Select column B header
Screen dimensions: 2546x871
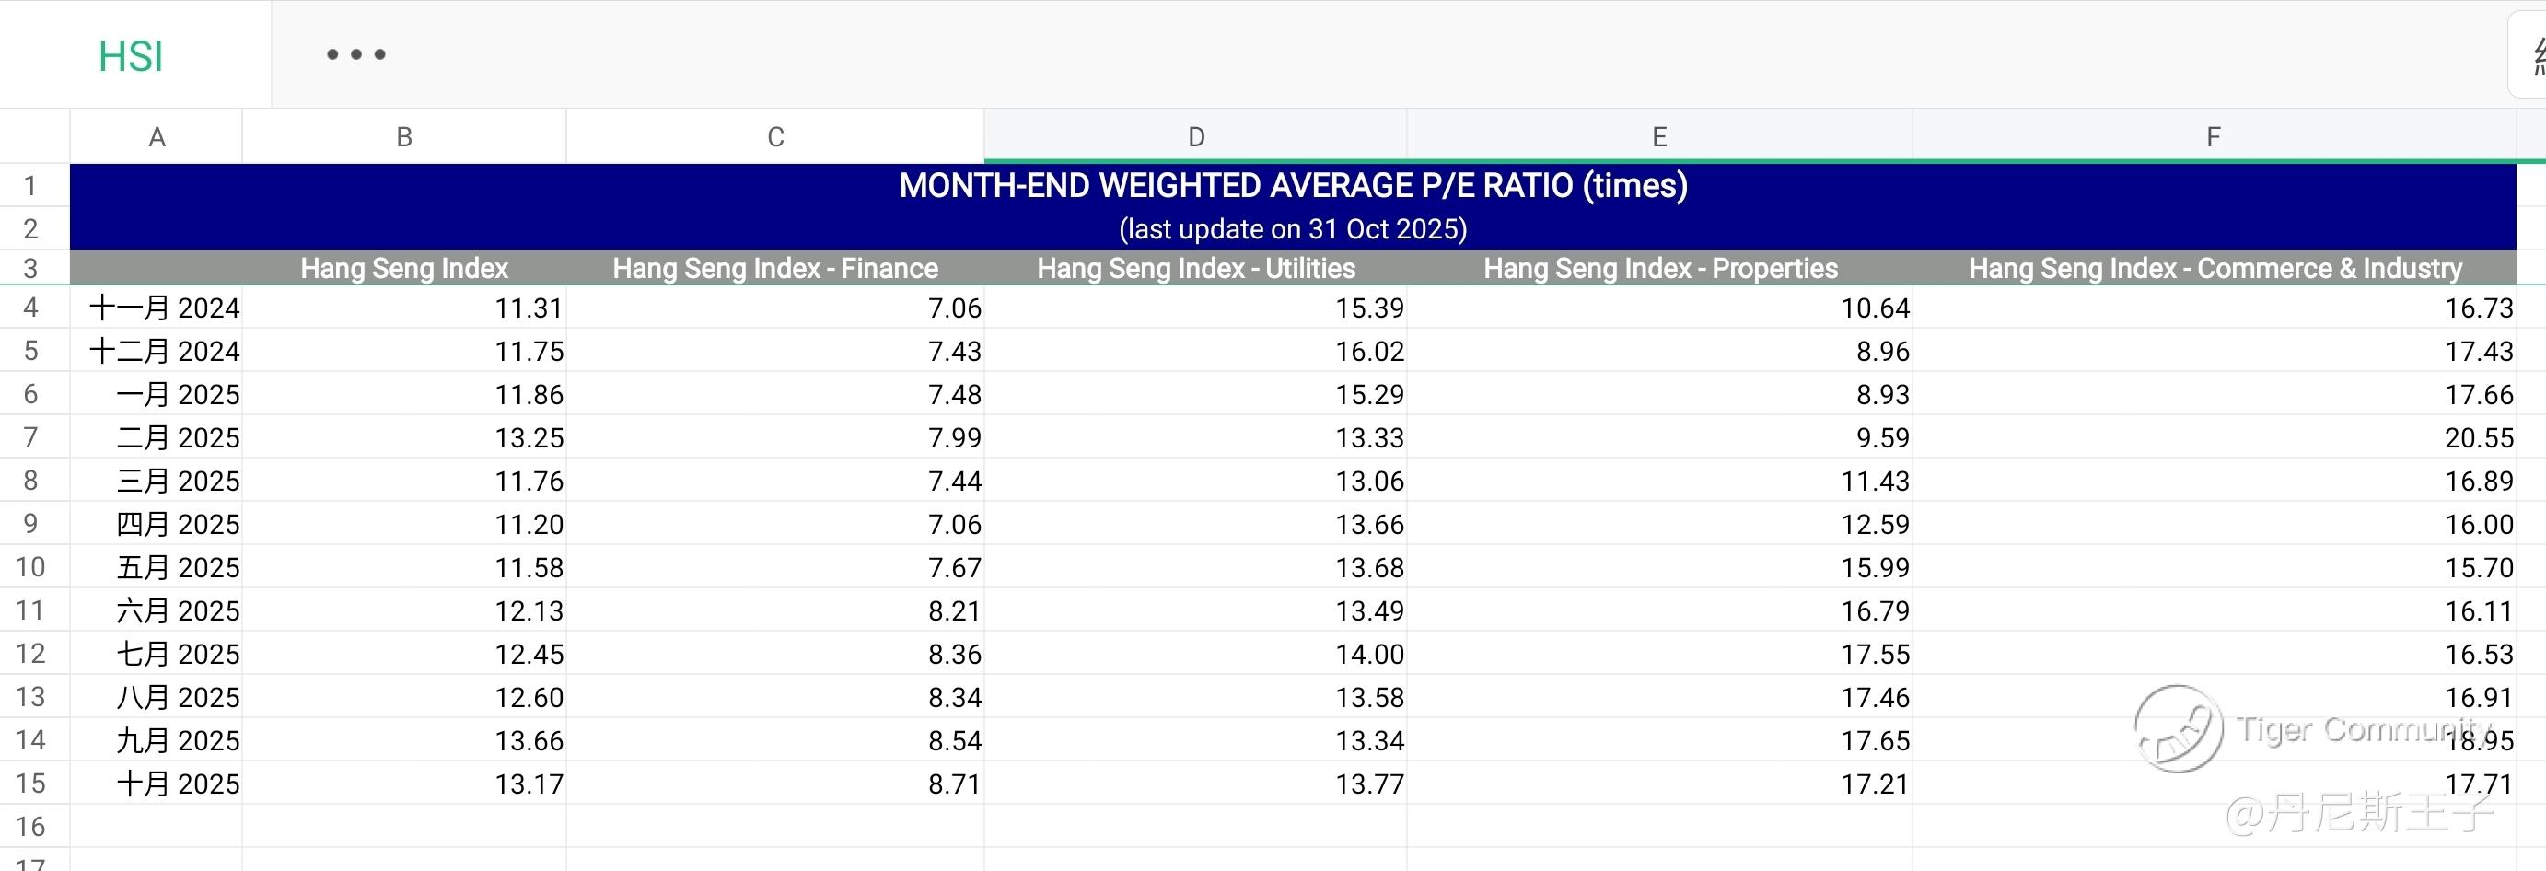pyautogui.click(x=403, y=137)
